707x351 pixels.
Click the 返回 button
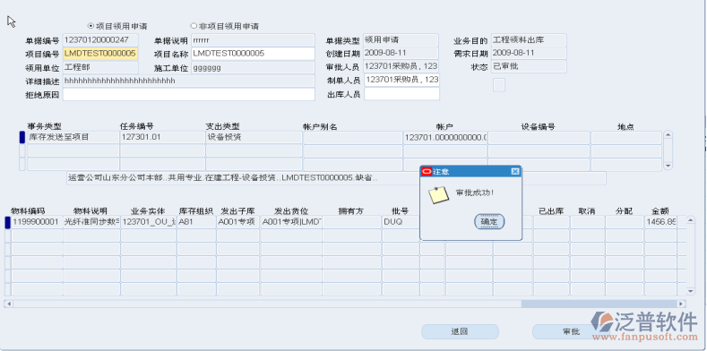click(x=460, y=331)
